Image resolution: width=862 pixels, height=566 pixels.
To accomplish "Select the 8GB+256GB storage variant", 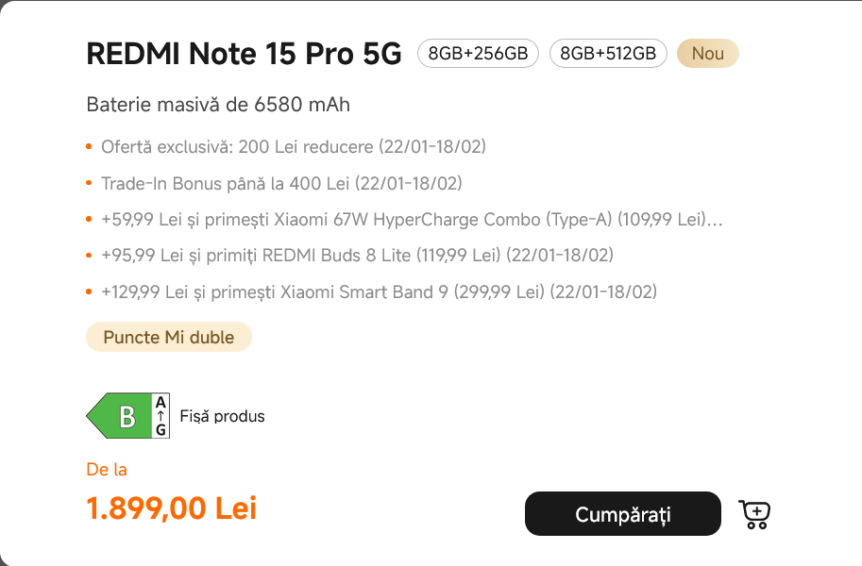I will [478, 54].
